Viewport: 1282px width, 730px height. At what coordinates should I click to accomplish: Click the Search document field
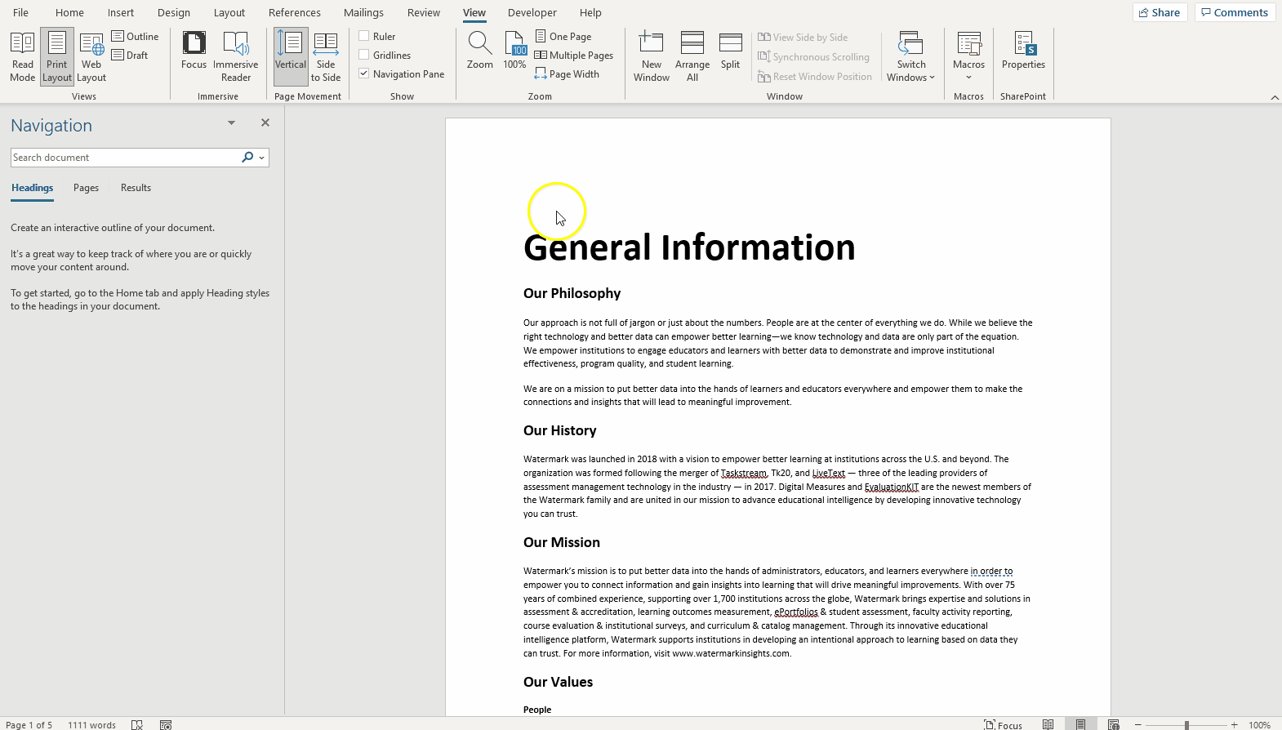(x=124, y=158)
